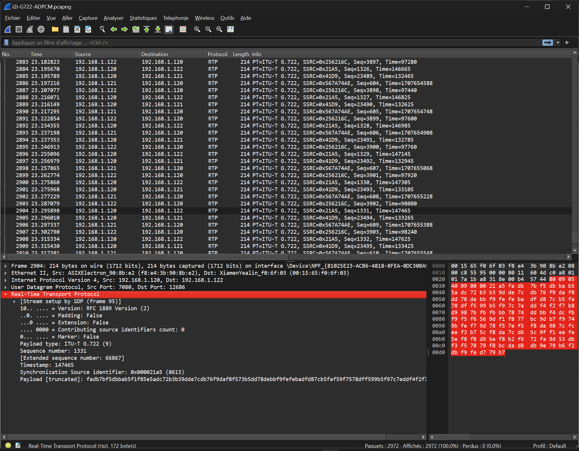The width and height of the screenshot is (579, 451).
Task: Expand the Ethernet II details row
Action: 5,273
